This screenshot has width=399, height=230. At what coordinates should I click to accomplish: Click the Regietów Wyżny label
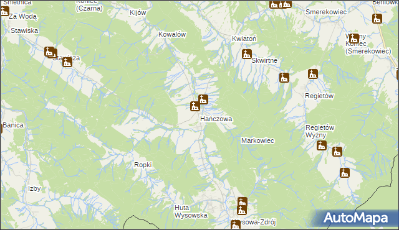tap(320, 131)
